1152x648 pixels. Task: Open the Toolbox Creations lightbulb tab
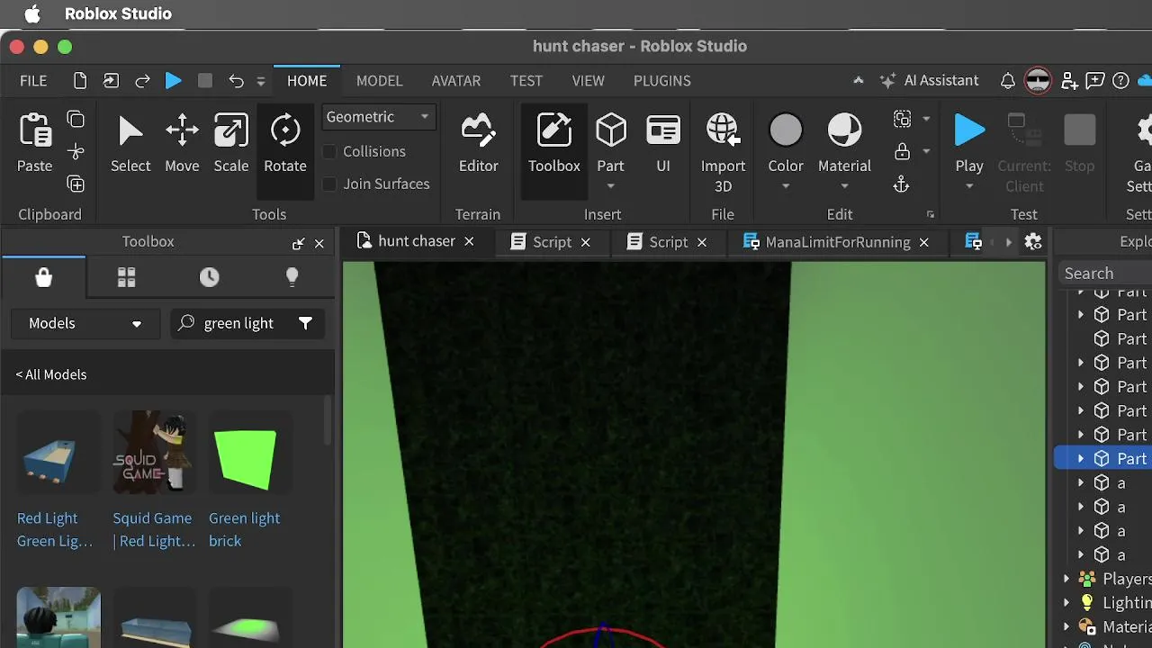292,278
